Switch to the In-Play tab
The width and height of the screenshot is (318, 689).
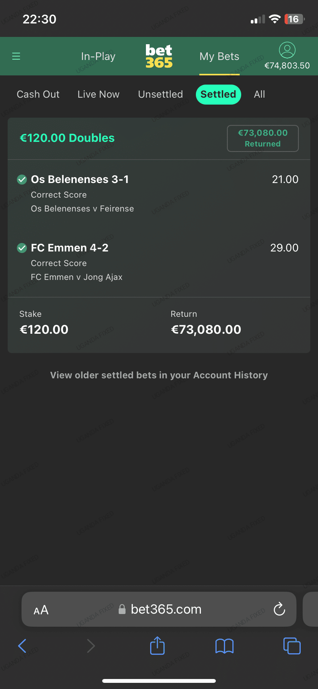(x=98, y=57)
